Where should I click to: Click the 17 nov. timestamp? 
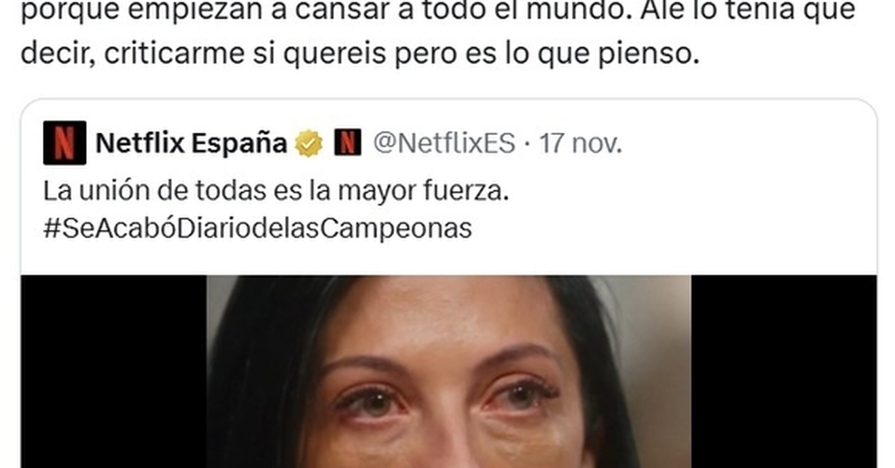(580, 143)
